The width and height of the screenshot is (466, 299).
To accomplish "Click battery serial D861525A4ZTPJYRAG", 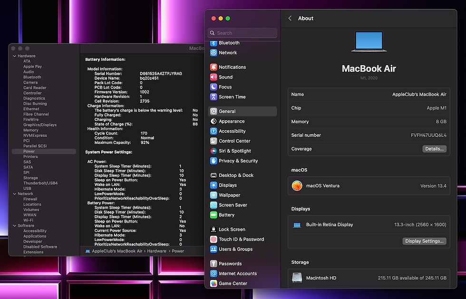I will pos(161,73).
